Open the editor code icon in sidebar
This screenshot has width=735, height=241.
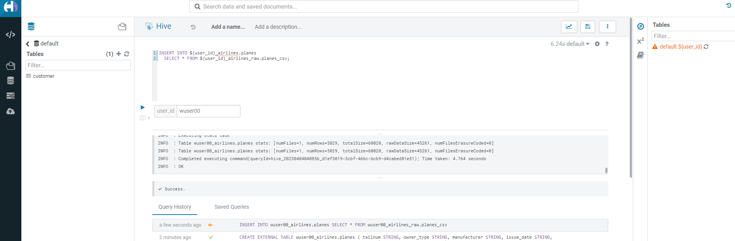point(10,35)
